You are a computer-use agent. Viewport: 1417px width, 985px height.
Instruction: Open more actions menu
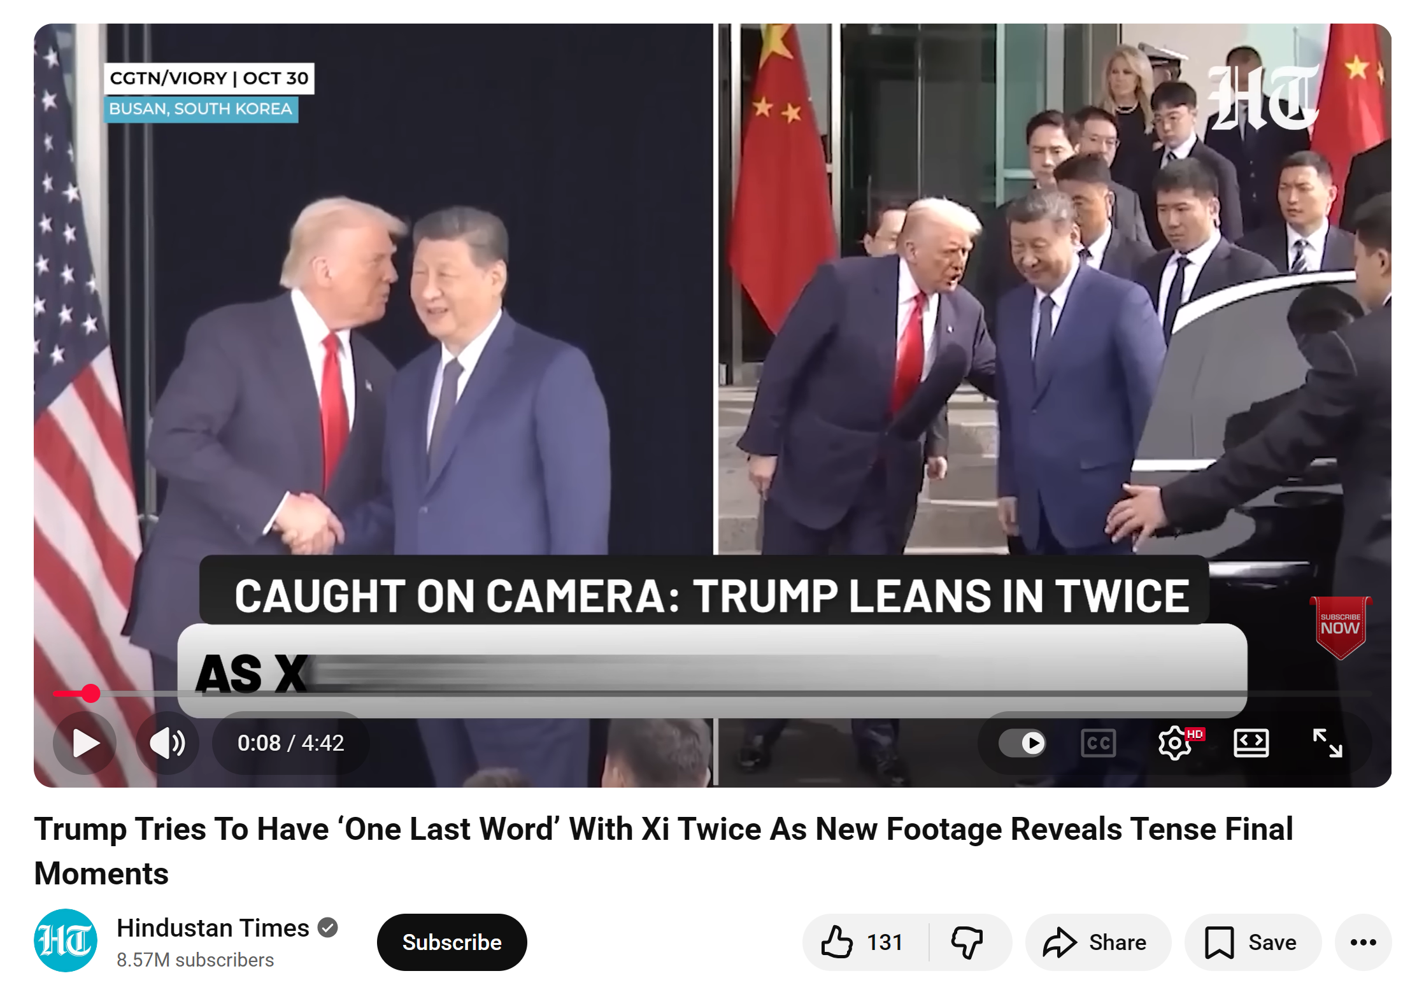pyautogui.click(x=1363, y=942)
